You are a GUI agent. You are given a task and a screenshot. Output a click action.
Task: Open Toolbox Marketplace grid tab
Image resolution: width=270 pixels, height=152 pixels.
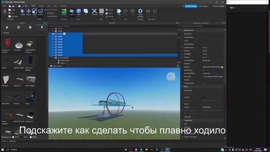pos(19,27)
